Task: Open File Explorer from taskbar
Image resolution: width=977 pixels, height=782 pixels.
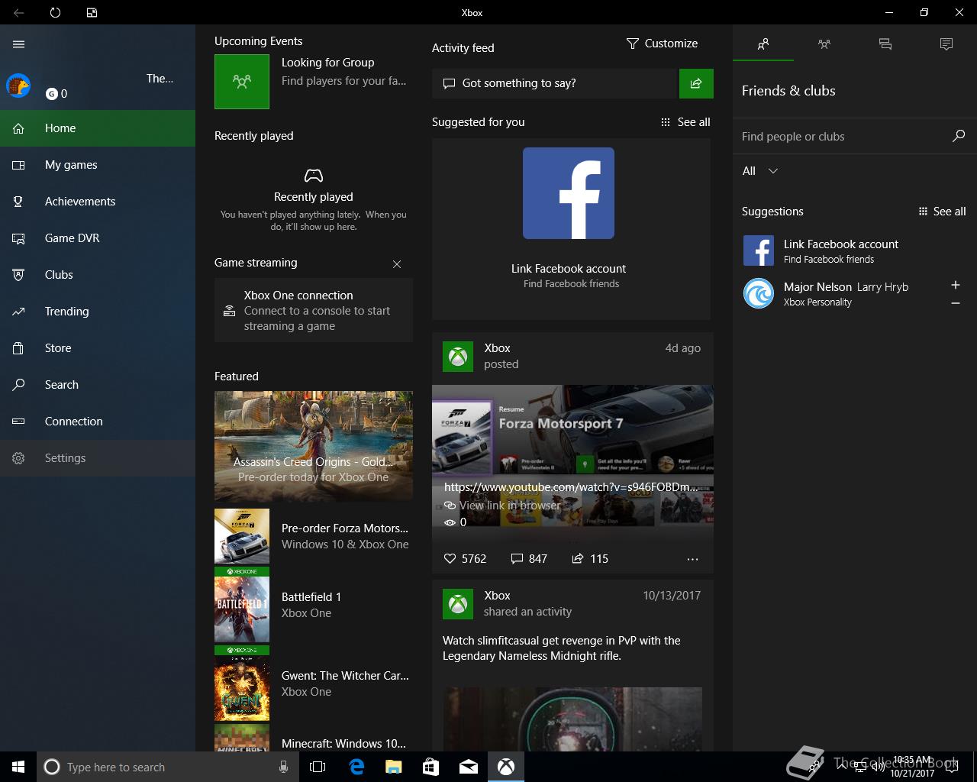Action: tap(394, 767)
